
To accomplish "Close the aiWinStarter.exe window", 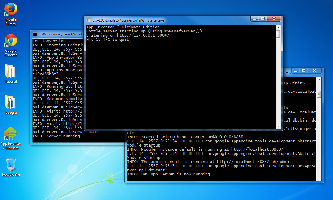I will click(274, 19).
